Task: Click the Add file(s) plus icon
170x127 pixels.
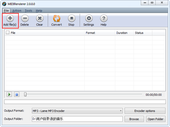Action: click(x=10, y=18)
